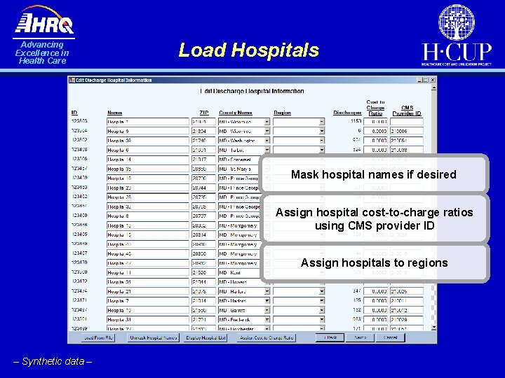Click the Hospital 6 name field
Screen dimensions: 505x378
tap(147, 150)
